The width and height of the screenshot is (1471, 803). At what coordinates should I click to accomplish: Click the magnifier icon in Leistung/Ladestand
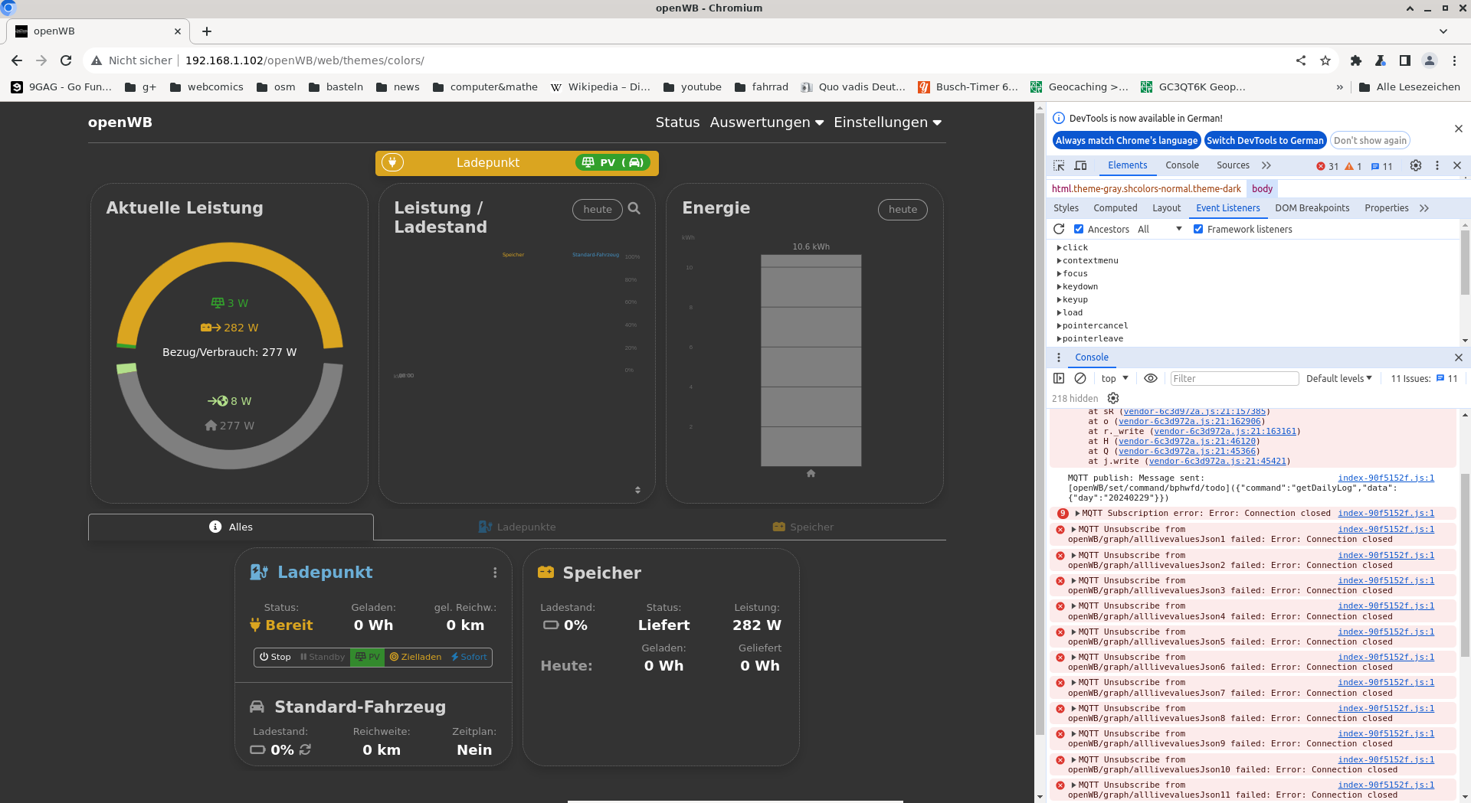click(x=634, y=208)
